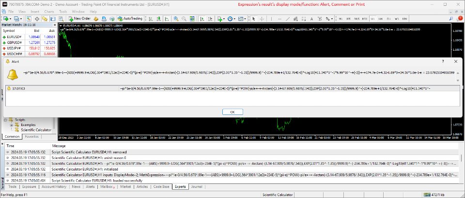Select the text label tool
The width and height of the screenshot is (465, 198).
pyautogui.click(x=320, y=19)
